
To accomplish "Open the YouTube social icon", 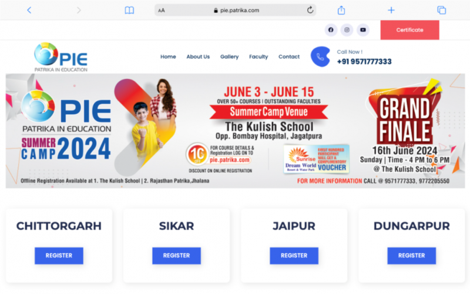I will click(x=363, y=30).
